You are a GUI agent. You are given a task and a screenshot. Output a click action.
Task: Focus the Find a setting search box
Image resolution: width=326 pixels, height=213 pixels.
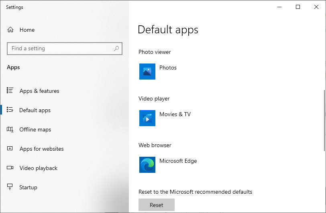click(60, 49)
